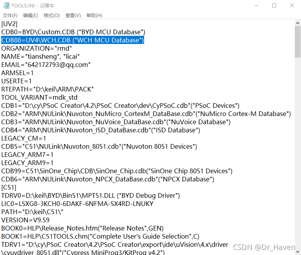Click the LEGACY_ARM7=1 line
The width and height of the screenshot is (301, 255).
coord(27,155)
